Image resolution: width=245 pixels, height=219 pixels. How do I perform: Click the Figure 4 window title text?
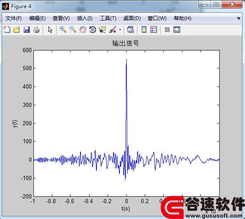pyautogui.click(x=21, y=6)
